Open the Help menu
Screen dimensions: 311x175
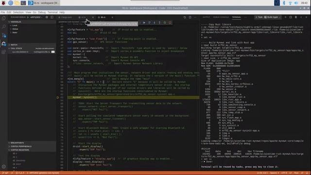[x=62, y=12]
